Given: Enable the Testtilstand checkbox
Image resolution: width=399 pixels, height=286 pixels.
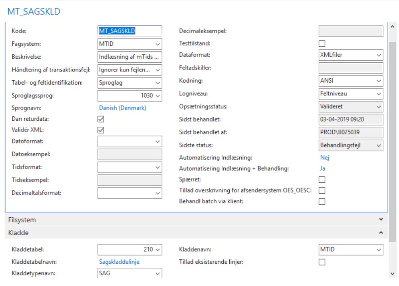Looking at the screenshot, I should pyautogui.click(x=322, y=44).
